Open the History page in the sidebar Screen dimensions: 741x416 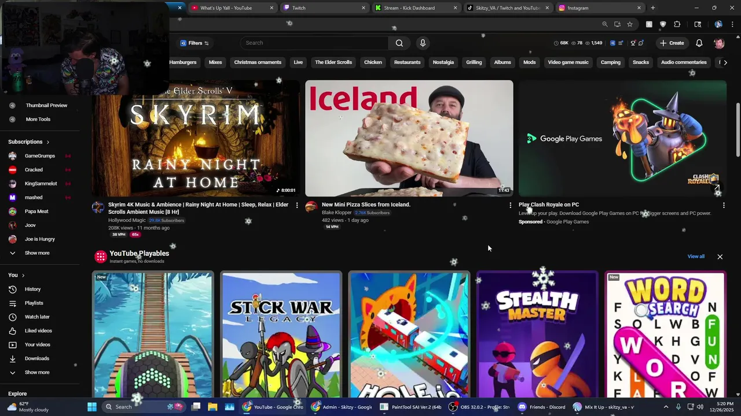pos(33,289)
